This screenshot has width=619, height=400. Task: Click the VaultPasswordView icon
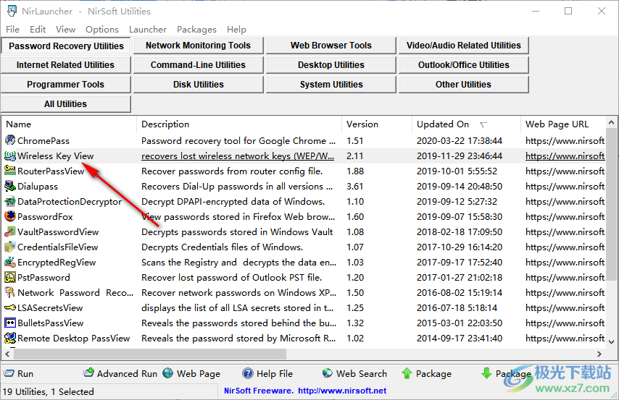(x=10, y=231)
